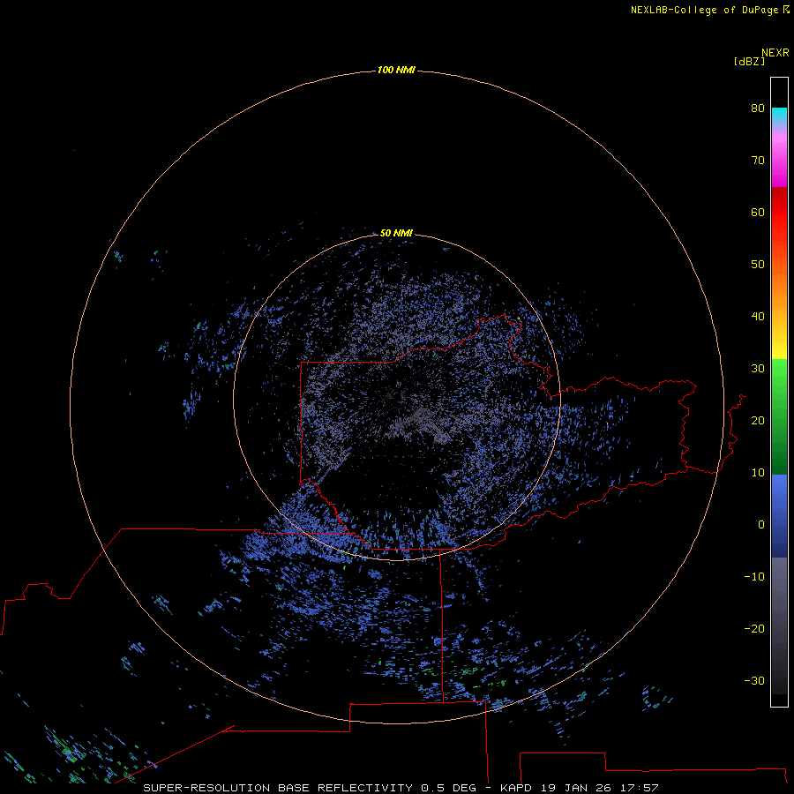This screenshot has height=794, width=794.
Task: Click the blue segment of the color bar
Action: coord(779,514)
